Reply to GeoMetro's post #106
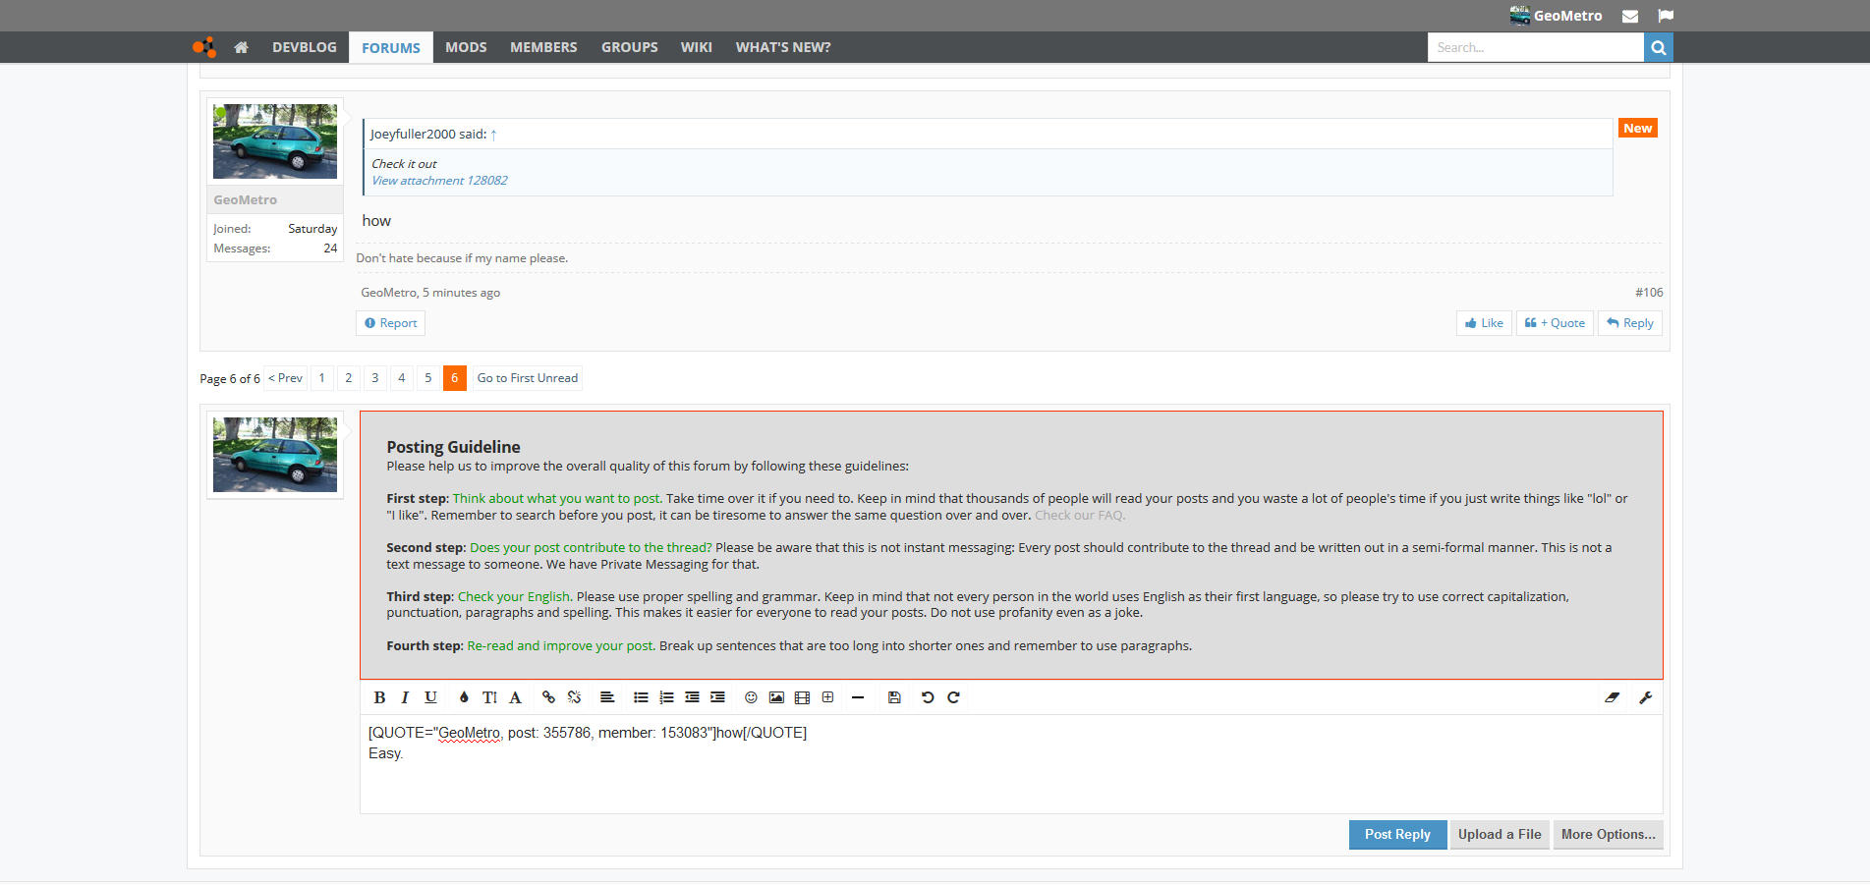Screen dimensions: 1870x885 pyautogui.click(x=1630, y=323)
